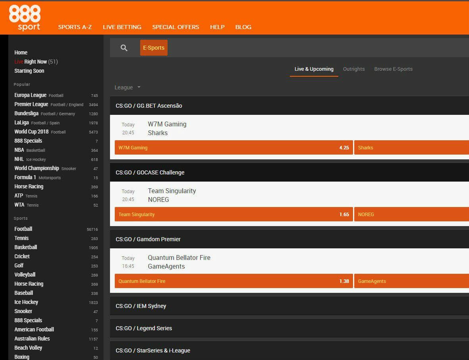Expand the CS:GO / Legend Series section
469x360 pixels.
(144, 328)
